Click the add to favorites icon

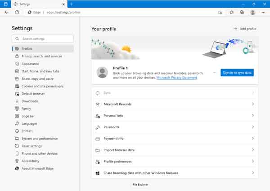pyautogui.click(x=220, y=13)
